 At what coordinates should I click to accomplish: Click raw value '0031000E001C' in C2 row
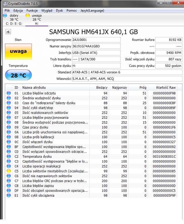(x=164, y=156)
